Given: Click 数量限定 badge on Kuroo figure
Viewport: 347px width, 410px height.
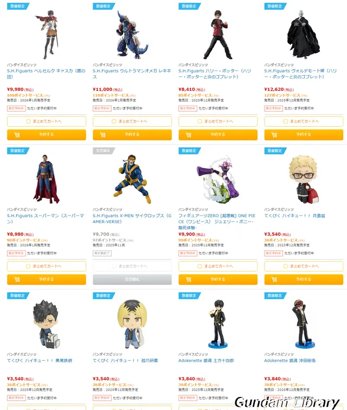Looking at the screenshot, I should tap(18, 296).
